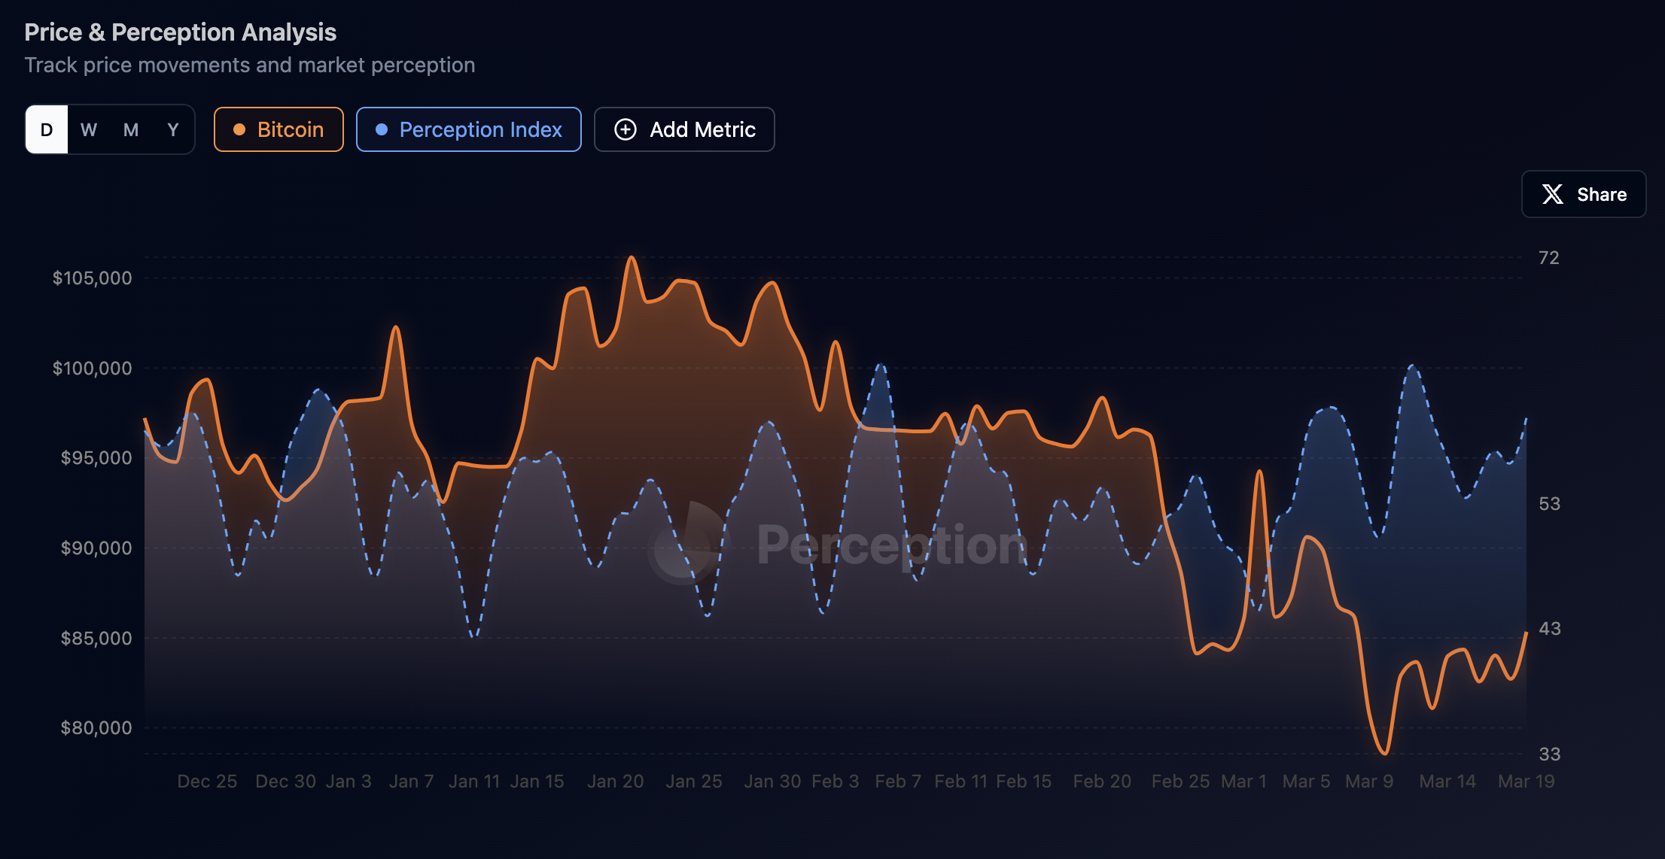1665x859 pixels.
Task: Click the blue dot on the Perception Index chip
Action: 382,129
